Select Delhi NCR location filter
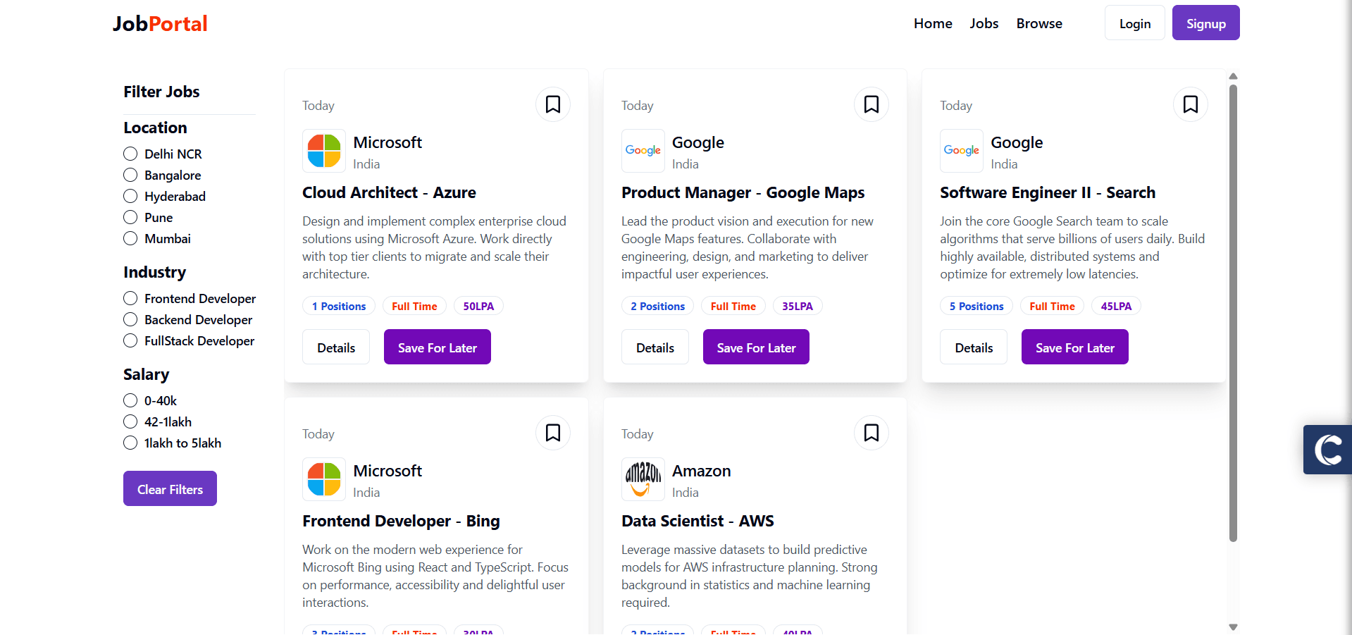Viewport: 1352px width, 635px height. pyautogui.click(x=130, y=154)
